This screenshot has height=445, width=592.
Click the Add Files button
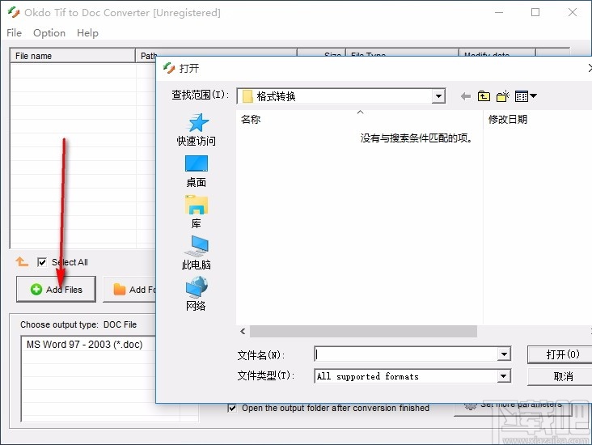click(56, 290)
